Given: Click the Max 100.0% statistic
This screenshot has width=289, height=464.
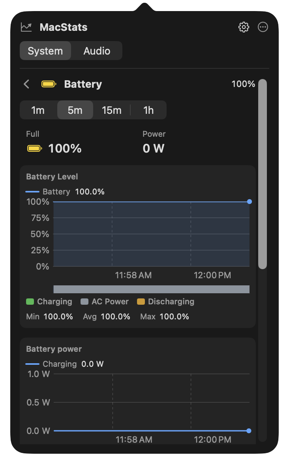Looking at the screenshot, I should tap(165, 317).
